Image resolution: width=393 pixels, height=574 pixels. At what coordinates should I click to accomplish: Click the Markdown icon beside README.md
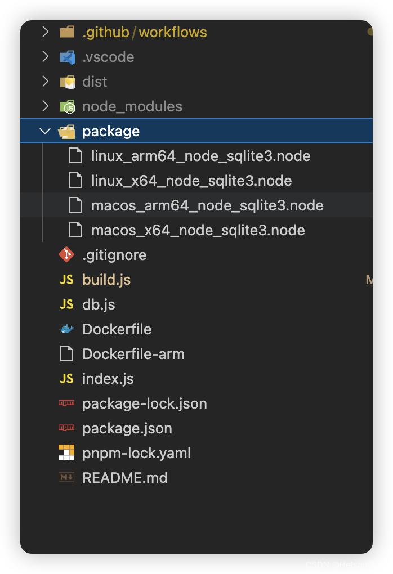pos(66,478)
